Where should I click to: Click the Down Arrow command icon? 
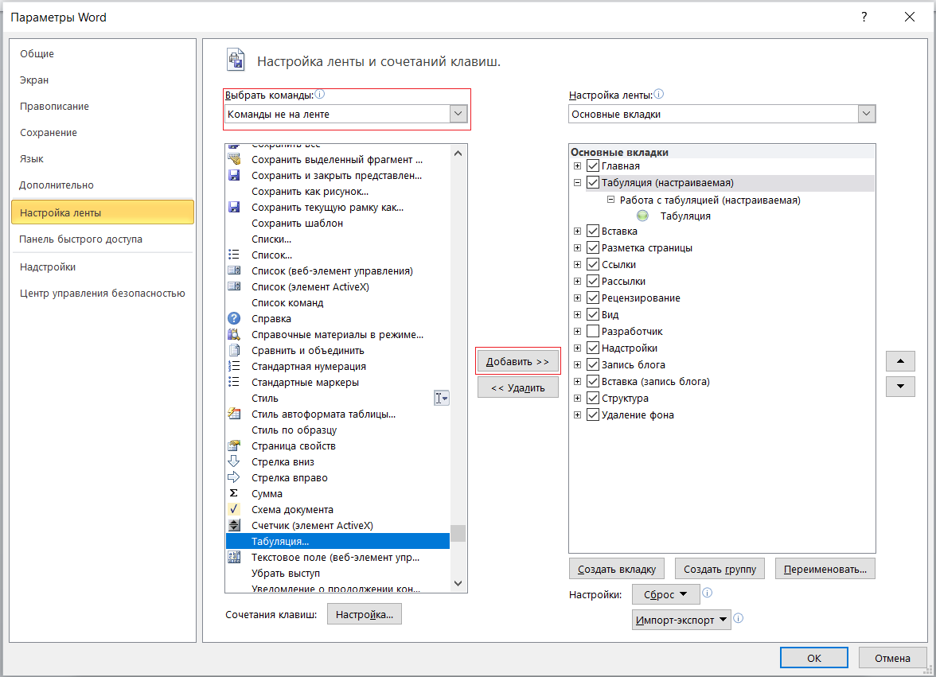click(x=234, y=461)
